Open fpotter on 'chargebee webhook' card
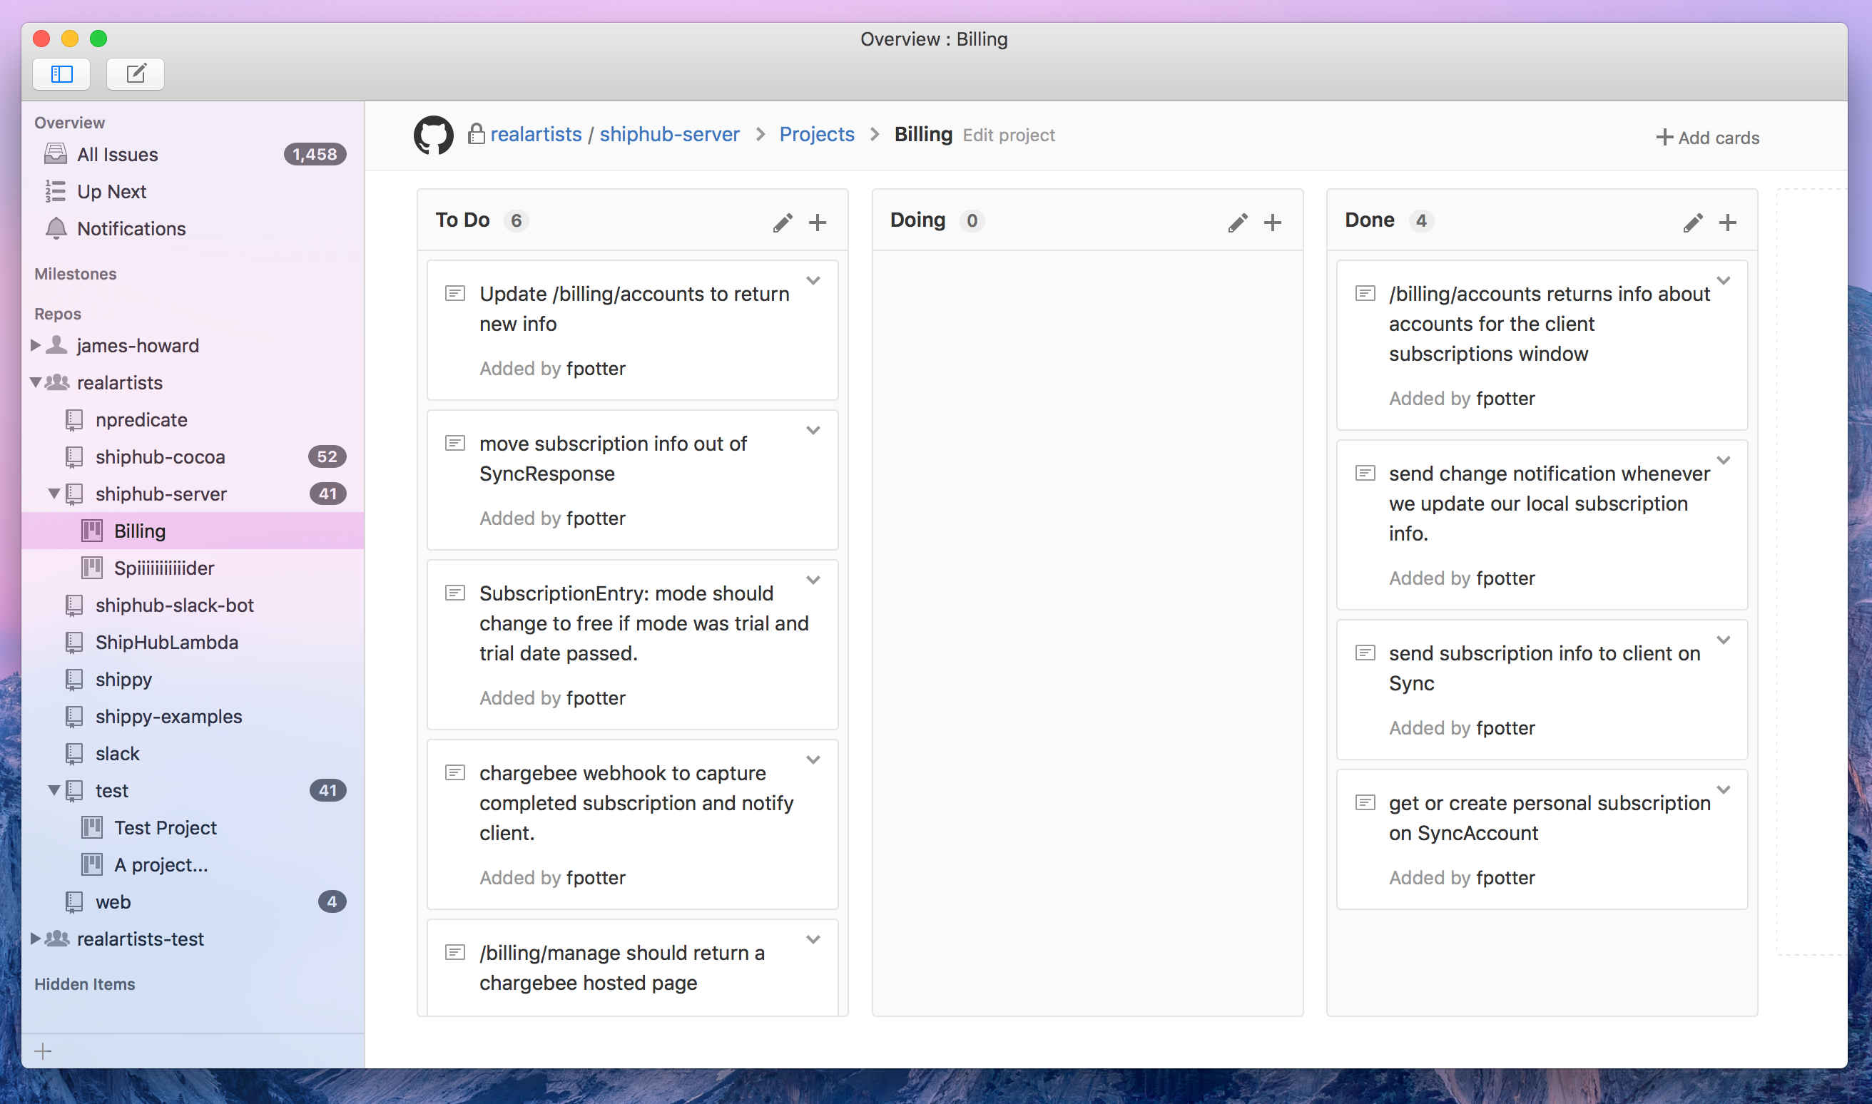1872x1104 pixels. (x=595, y=878)
